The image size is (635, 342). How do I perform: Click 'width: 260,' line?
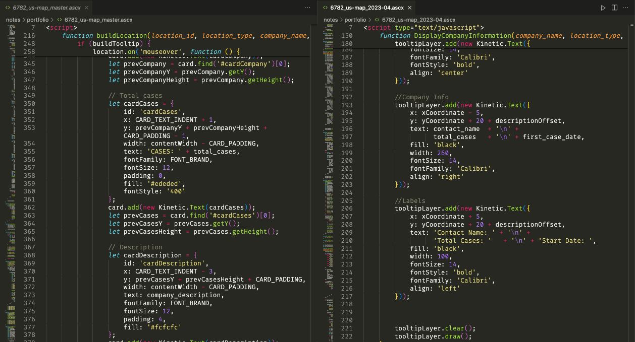(432, 153)
